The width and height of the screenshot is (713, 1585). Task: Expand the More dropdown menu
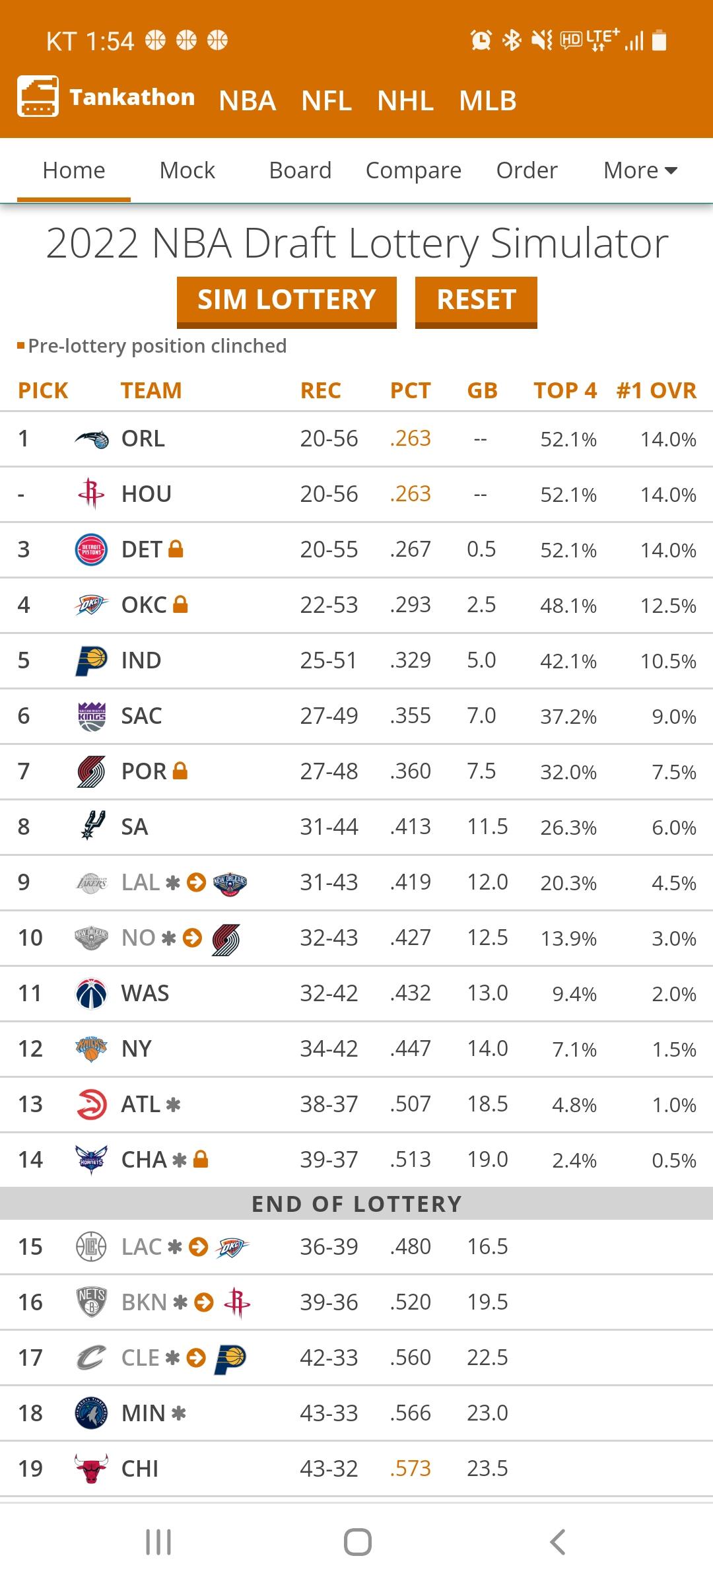pos(640,170)
